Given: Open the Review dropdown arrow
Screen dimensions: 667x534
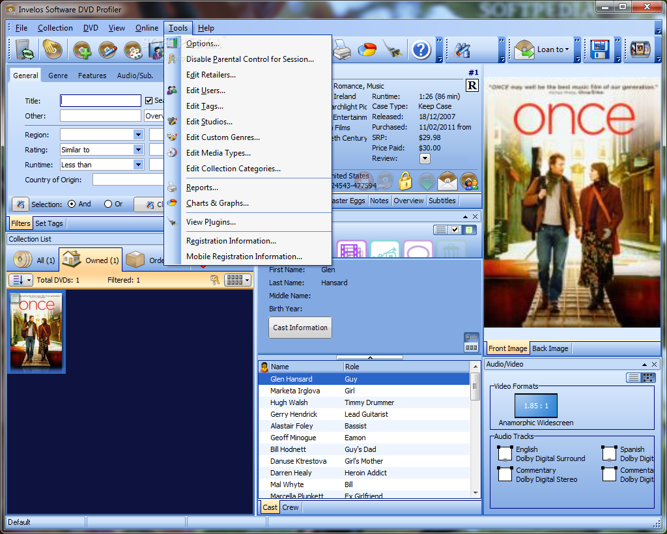Looking at the screenshot, I should [x=425, y=159].
